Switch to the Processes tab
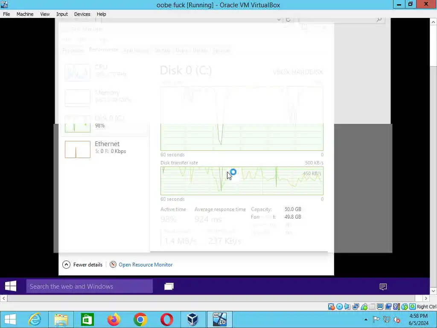 click(73, 50)
